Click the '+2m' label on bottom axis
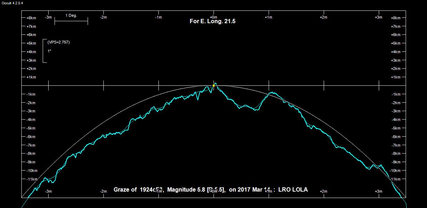Image resolution: width=427 pixels, height=208 pixels. tap(323, 192)
